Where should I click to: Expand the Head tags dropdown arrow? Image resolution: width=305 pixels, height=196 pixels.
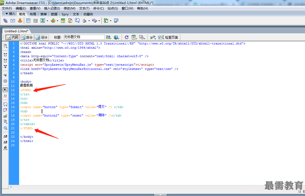click(89, 21)
